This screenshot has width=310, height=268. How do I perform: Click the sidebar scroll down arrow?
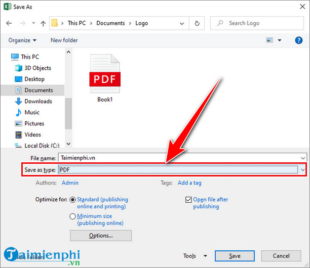click(x=68, y=144)
